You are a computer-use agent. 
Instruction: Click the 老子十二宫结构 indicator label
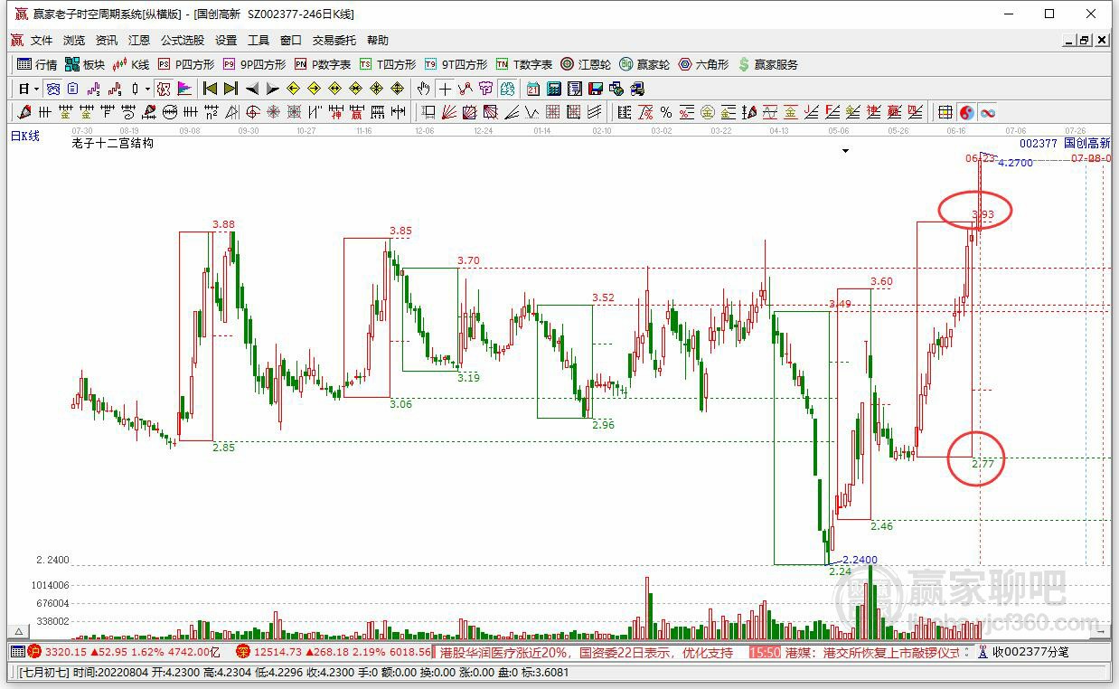112,143
